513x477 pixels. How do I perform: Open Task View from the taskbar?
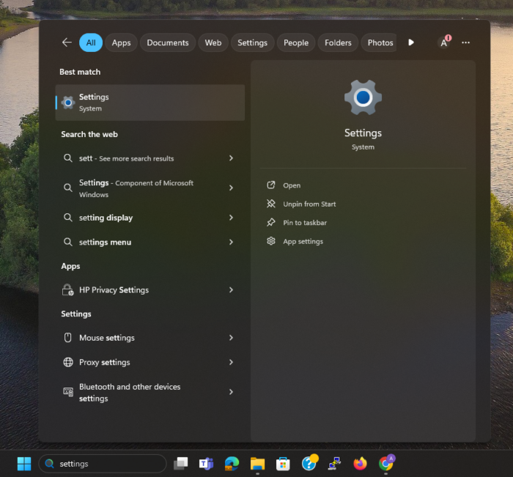[180, 464]
